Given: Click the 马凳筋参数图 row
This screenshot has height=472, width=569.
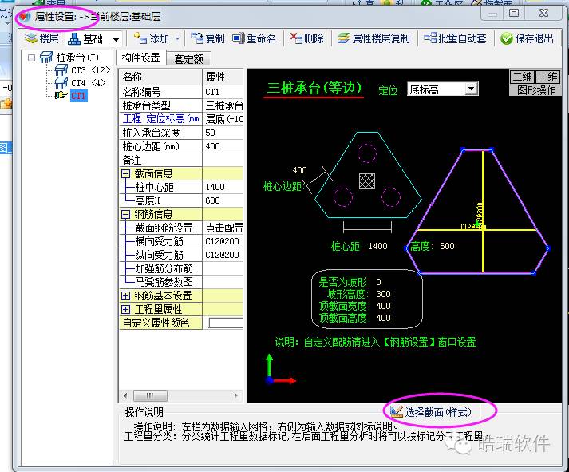Looking at the screenshot, I should pyautogui.click(x=181, y=282).
